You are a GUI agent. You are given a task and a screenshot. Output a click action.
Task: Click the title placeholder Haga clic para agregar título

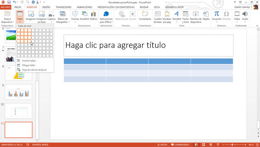[x=148, y=46]
